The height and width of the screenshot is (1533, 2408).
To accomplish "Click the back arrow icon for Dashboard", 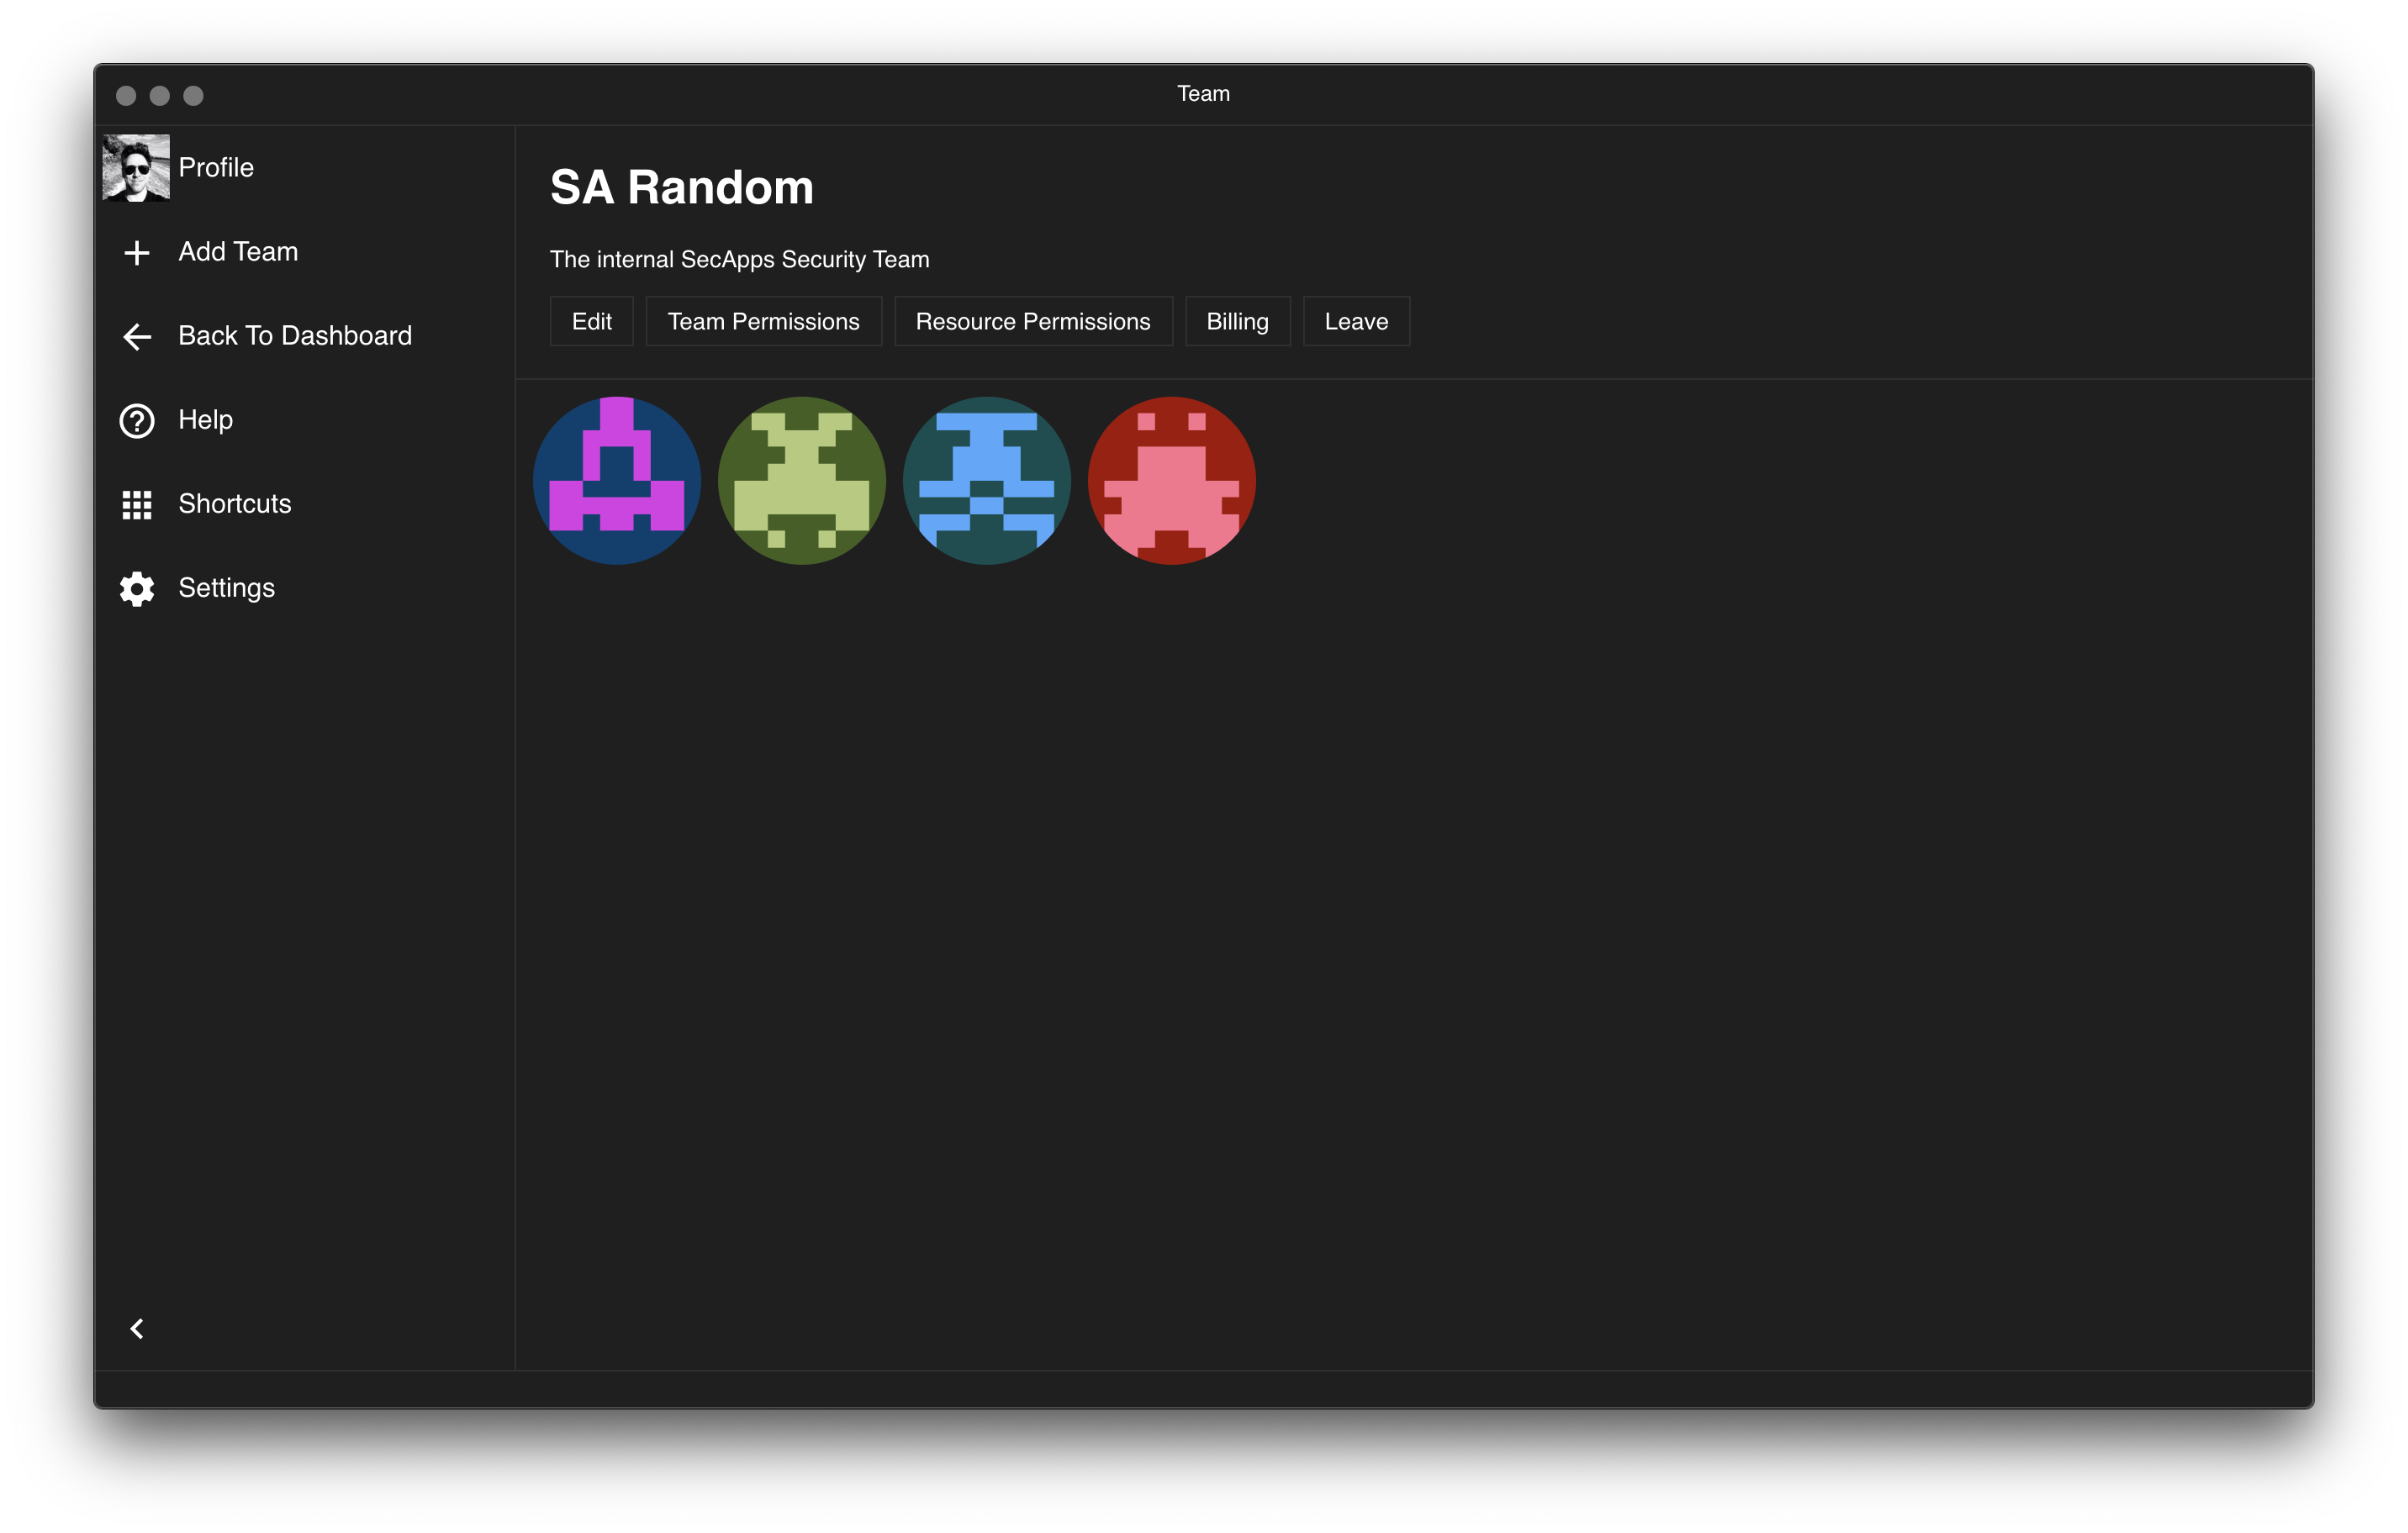I will click(x=137, y=337).
